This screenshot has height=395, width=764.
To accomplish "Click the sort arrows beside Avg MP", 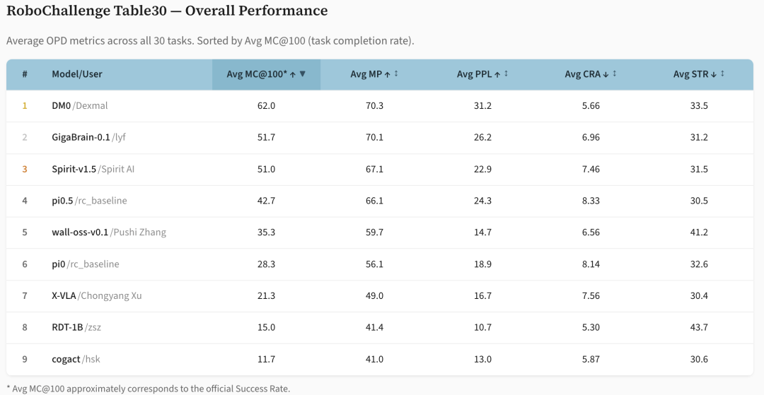I will (x=395, y=74).
